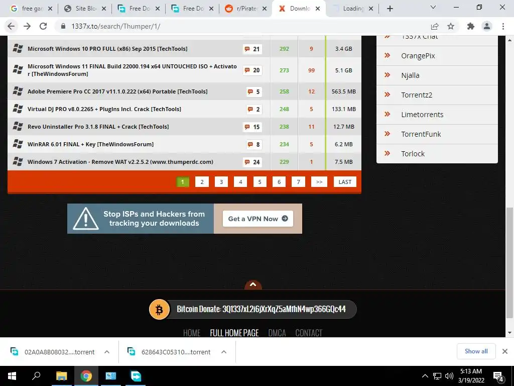Open comments bubble for WinRAR 6.01 row
The height and width of the screenshot is (386, 514).
point(254,144)
